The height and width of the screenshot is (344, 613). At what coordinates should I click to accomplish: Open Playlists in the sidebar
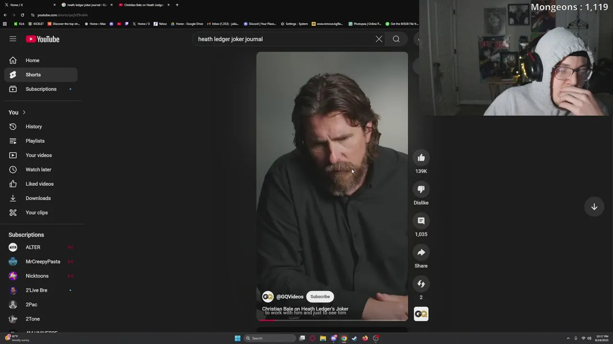(x=41, y=141)
